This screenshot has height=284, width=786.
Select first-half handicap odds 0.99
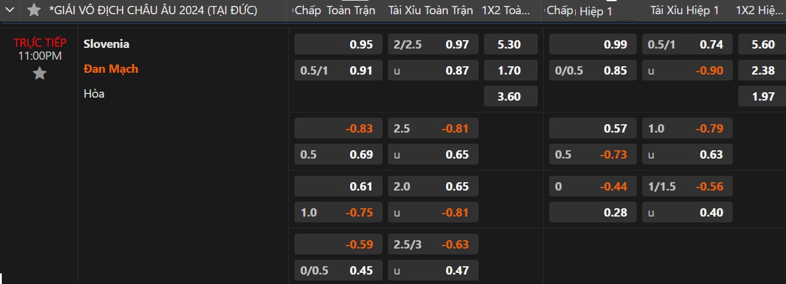click(x=592, y=44)
